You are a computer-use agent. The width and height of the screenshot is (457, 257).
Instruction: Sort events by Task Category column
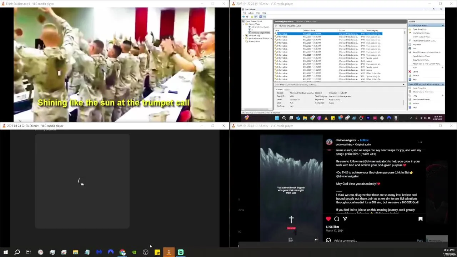[372, 30]
